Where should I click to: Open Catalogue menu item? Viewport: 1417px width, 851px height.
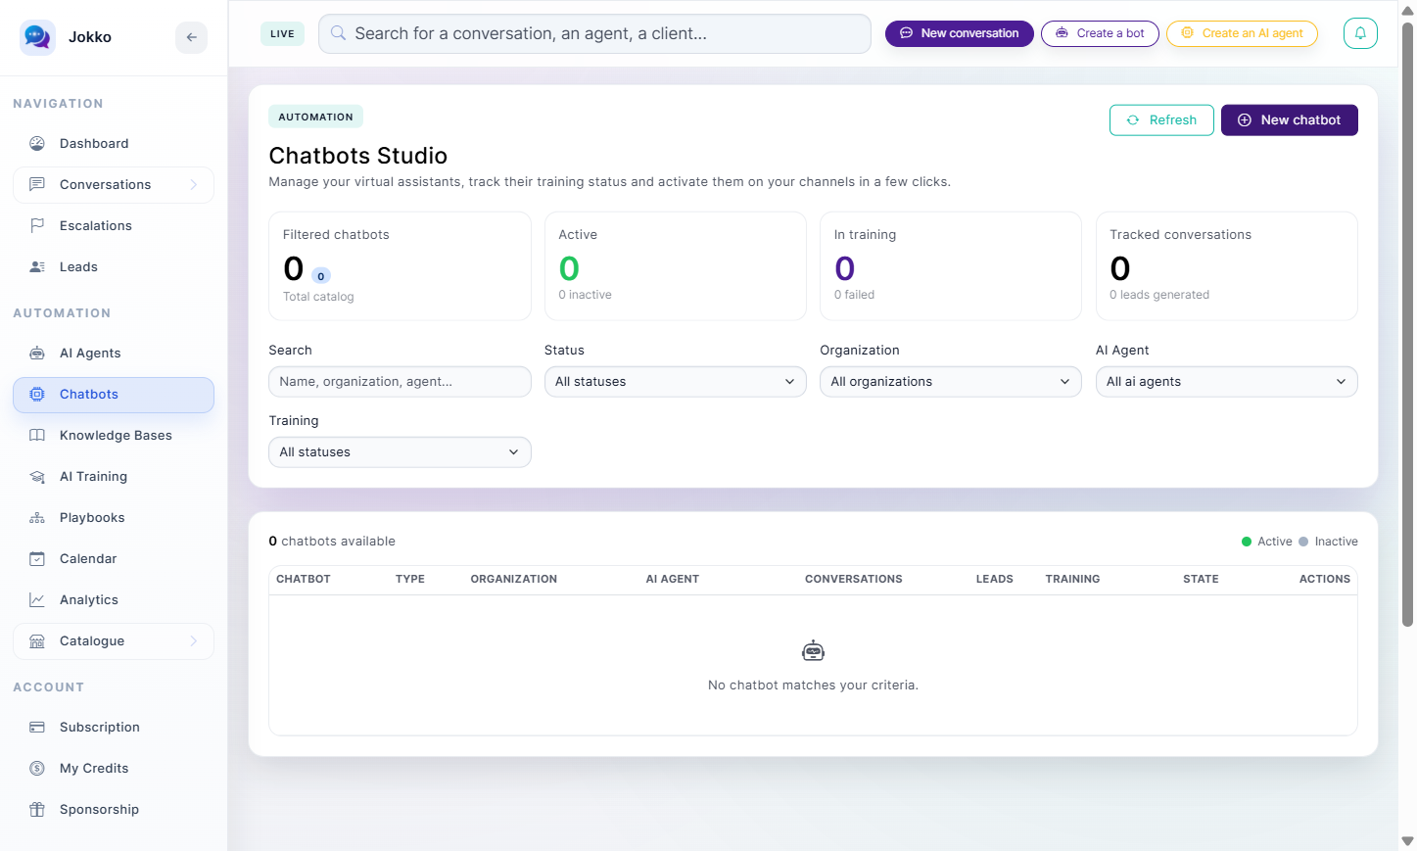(x=114, y=641)
